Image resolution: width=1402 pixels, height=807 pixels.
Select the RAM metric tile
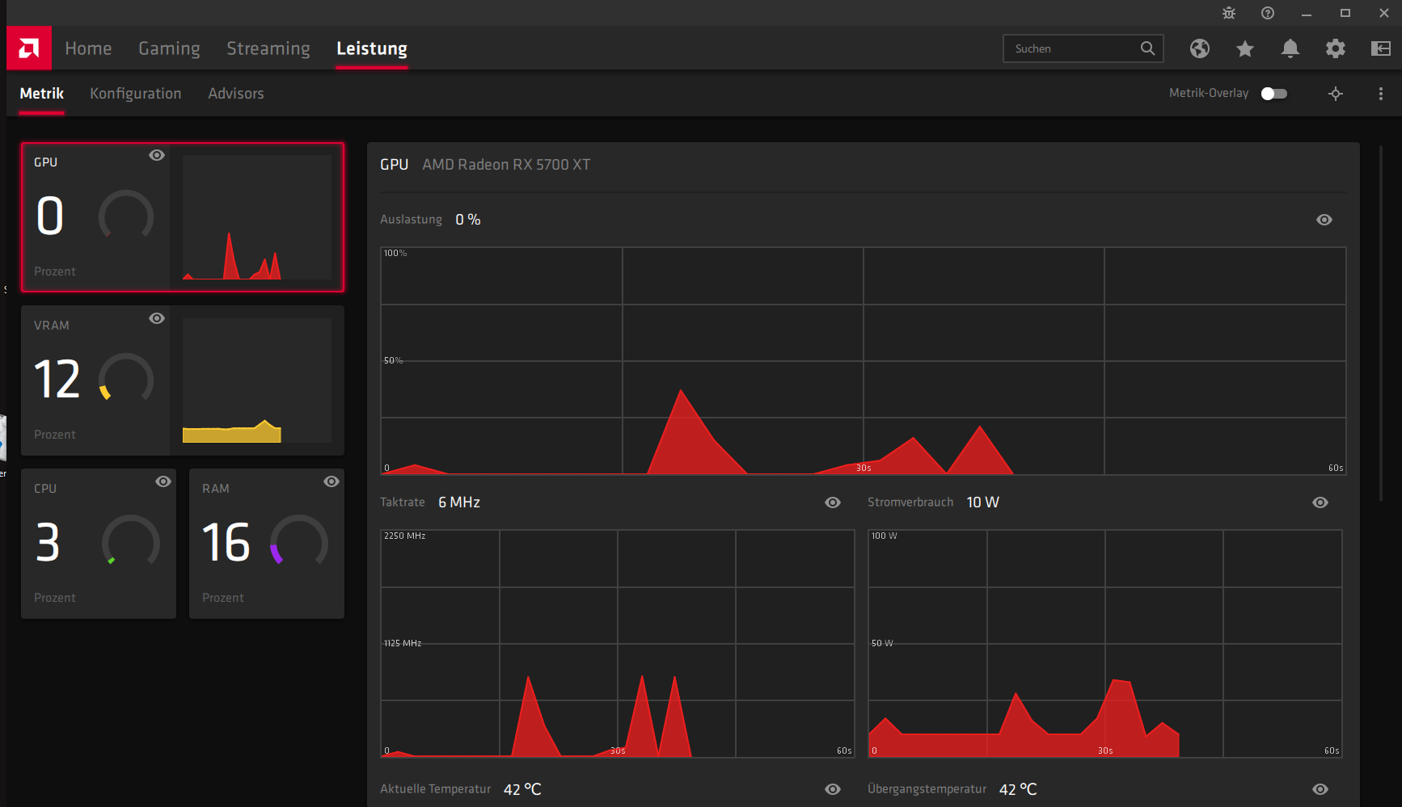pos(267,544)
